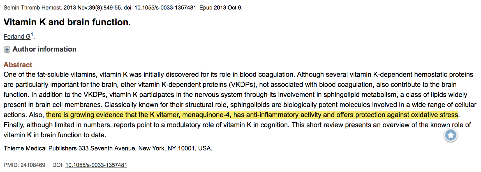The image size is (481, 172).
Task: Open the DOI link beside the PMID
Action: [x=96, y=165]
